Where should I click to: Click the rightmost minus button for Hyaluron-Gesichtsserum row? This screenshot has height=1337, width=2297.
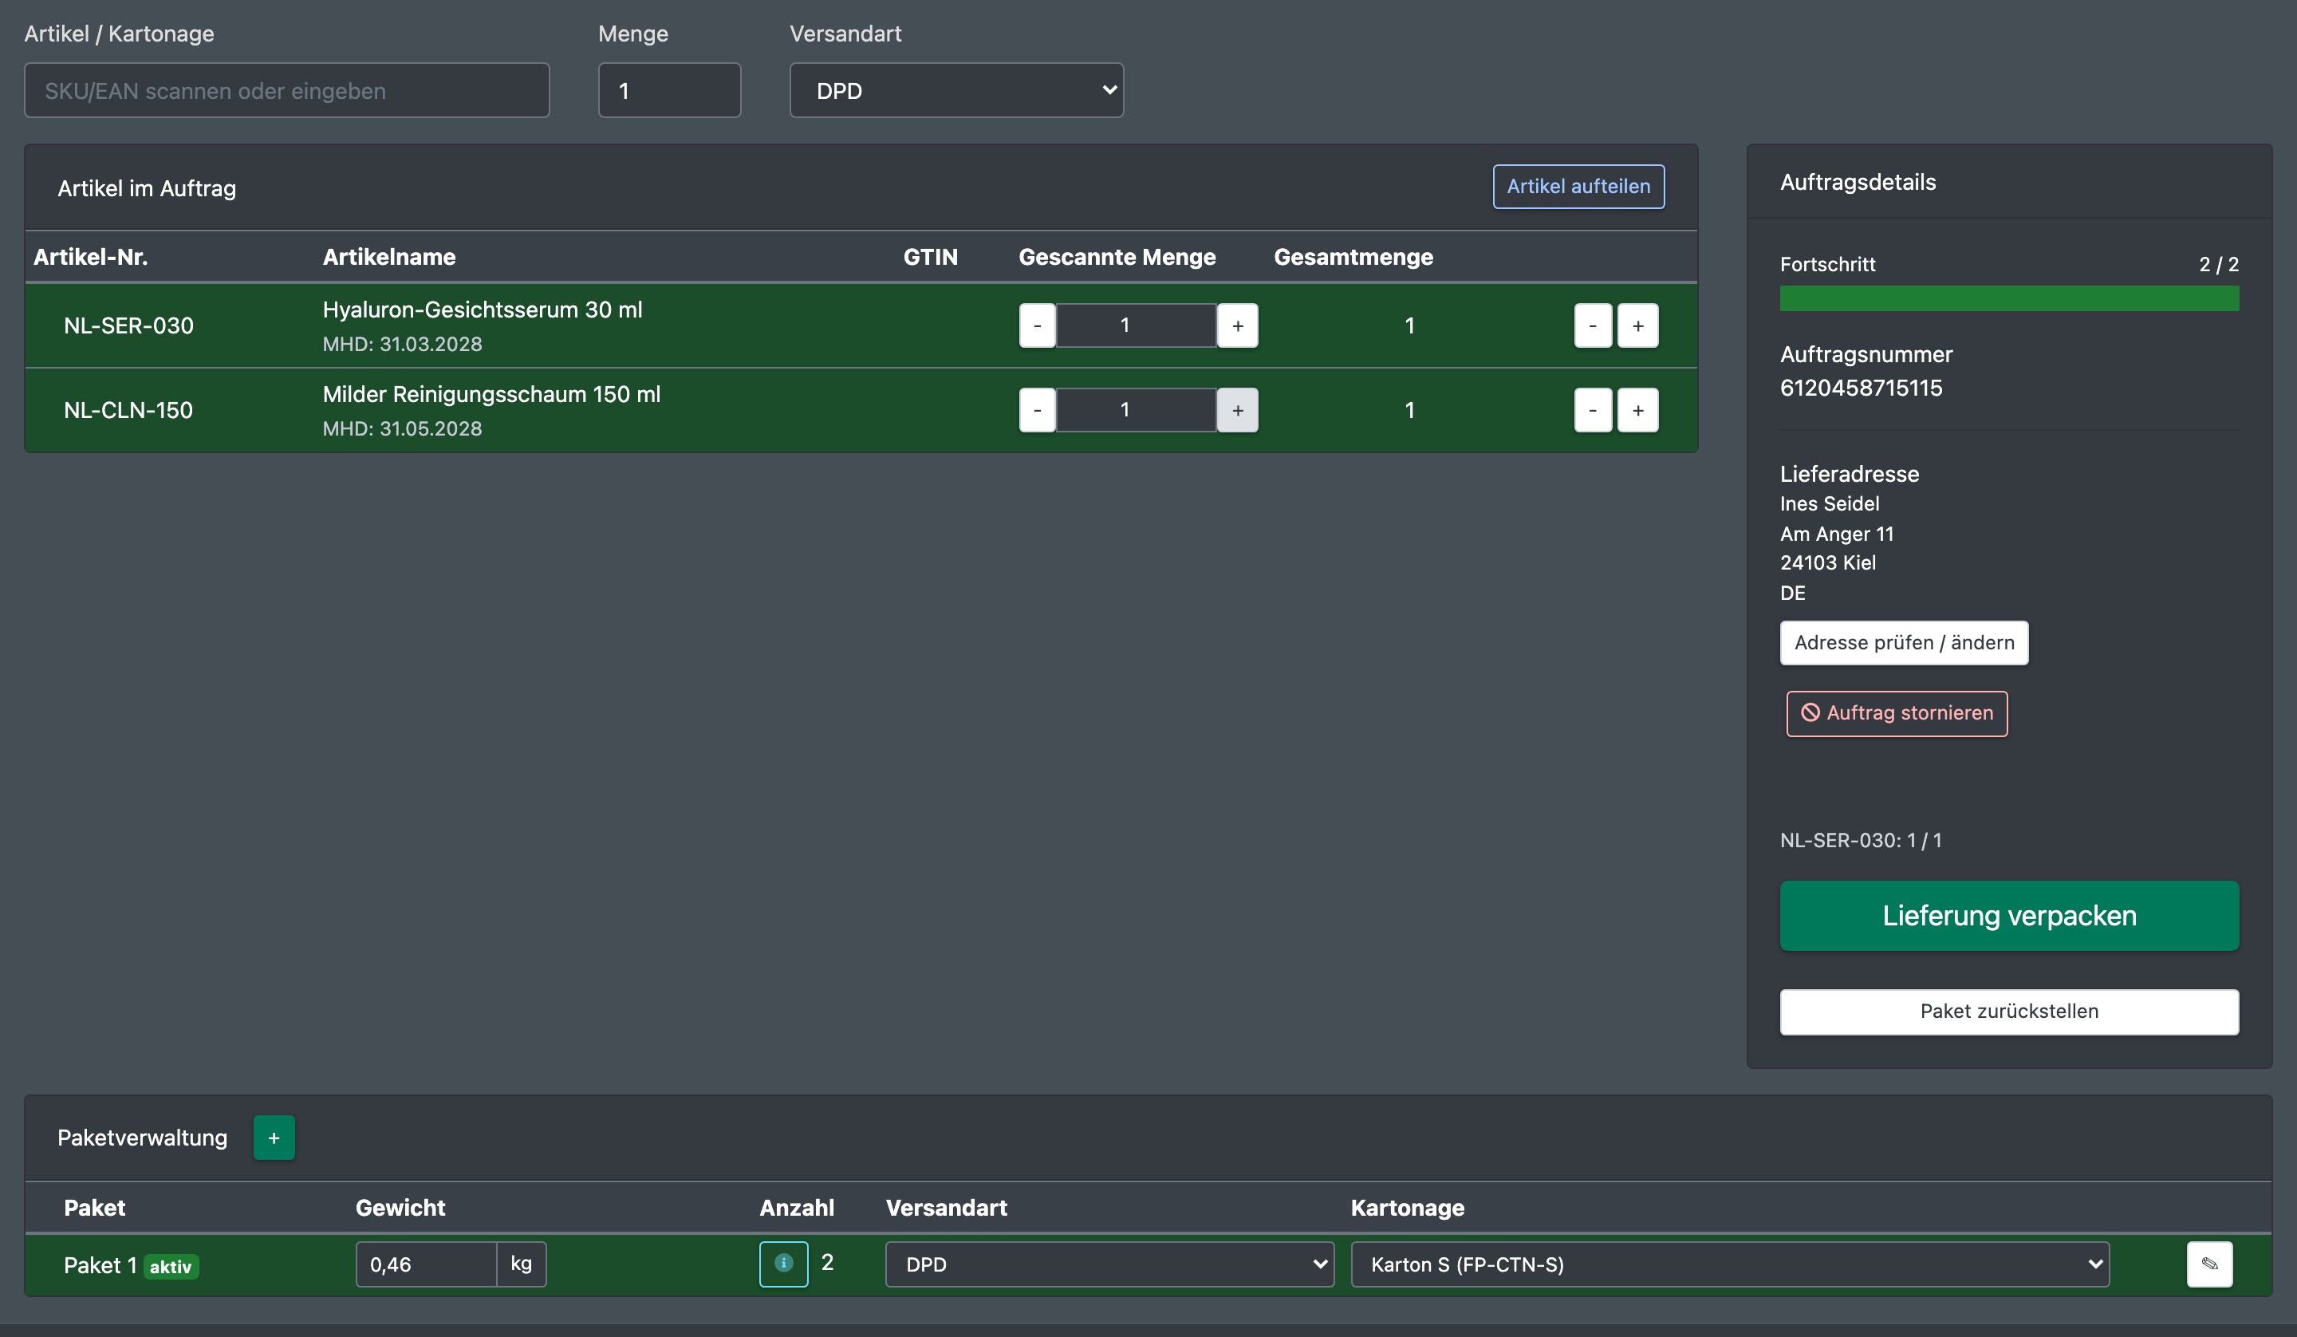1593,325
